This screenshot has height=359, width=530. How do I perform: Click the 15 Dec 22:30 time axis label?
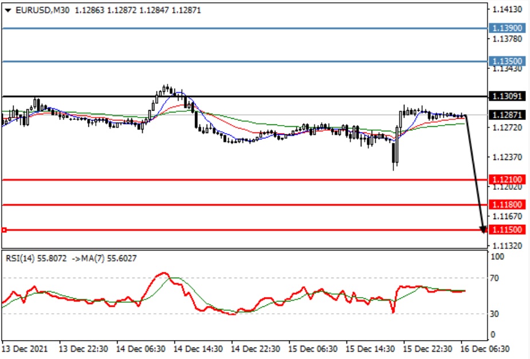pyautogui.click(x=427, y=349)
